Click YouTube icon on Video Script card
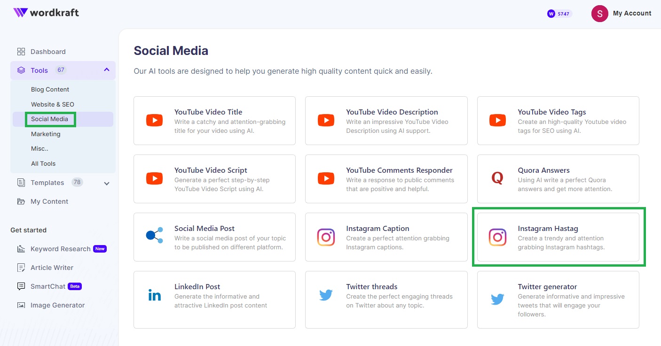This screenshot has height=346, width=661. click(154, 179)
